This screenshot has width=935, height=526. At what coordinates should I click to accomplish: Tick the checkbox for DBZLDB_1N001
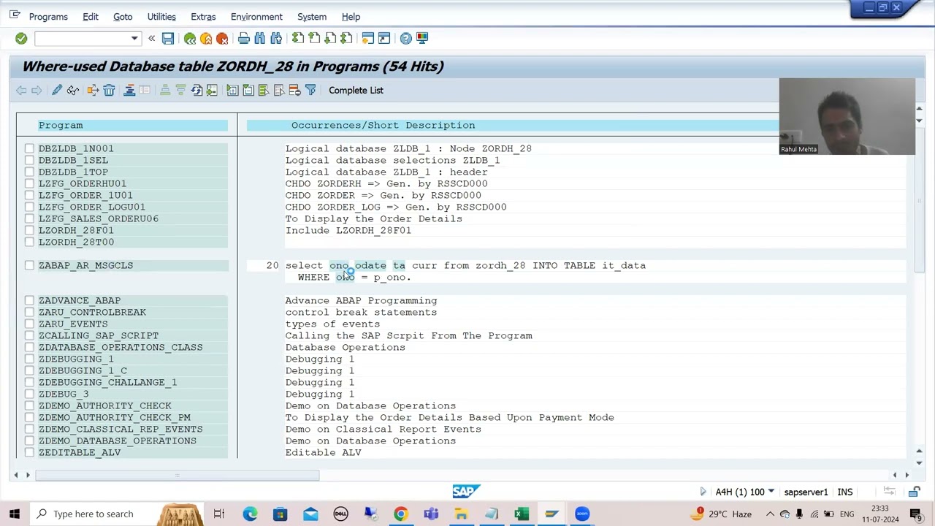29,148
